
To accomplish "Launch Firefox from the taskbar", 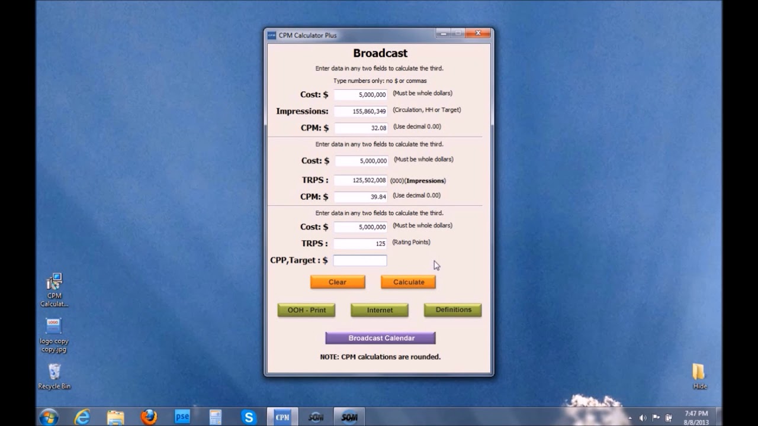I will pyautogui.click(x=149, y=417).
